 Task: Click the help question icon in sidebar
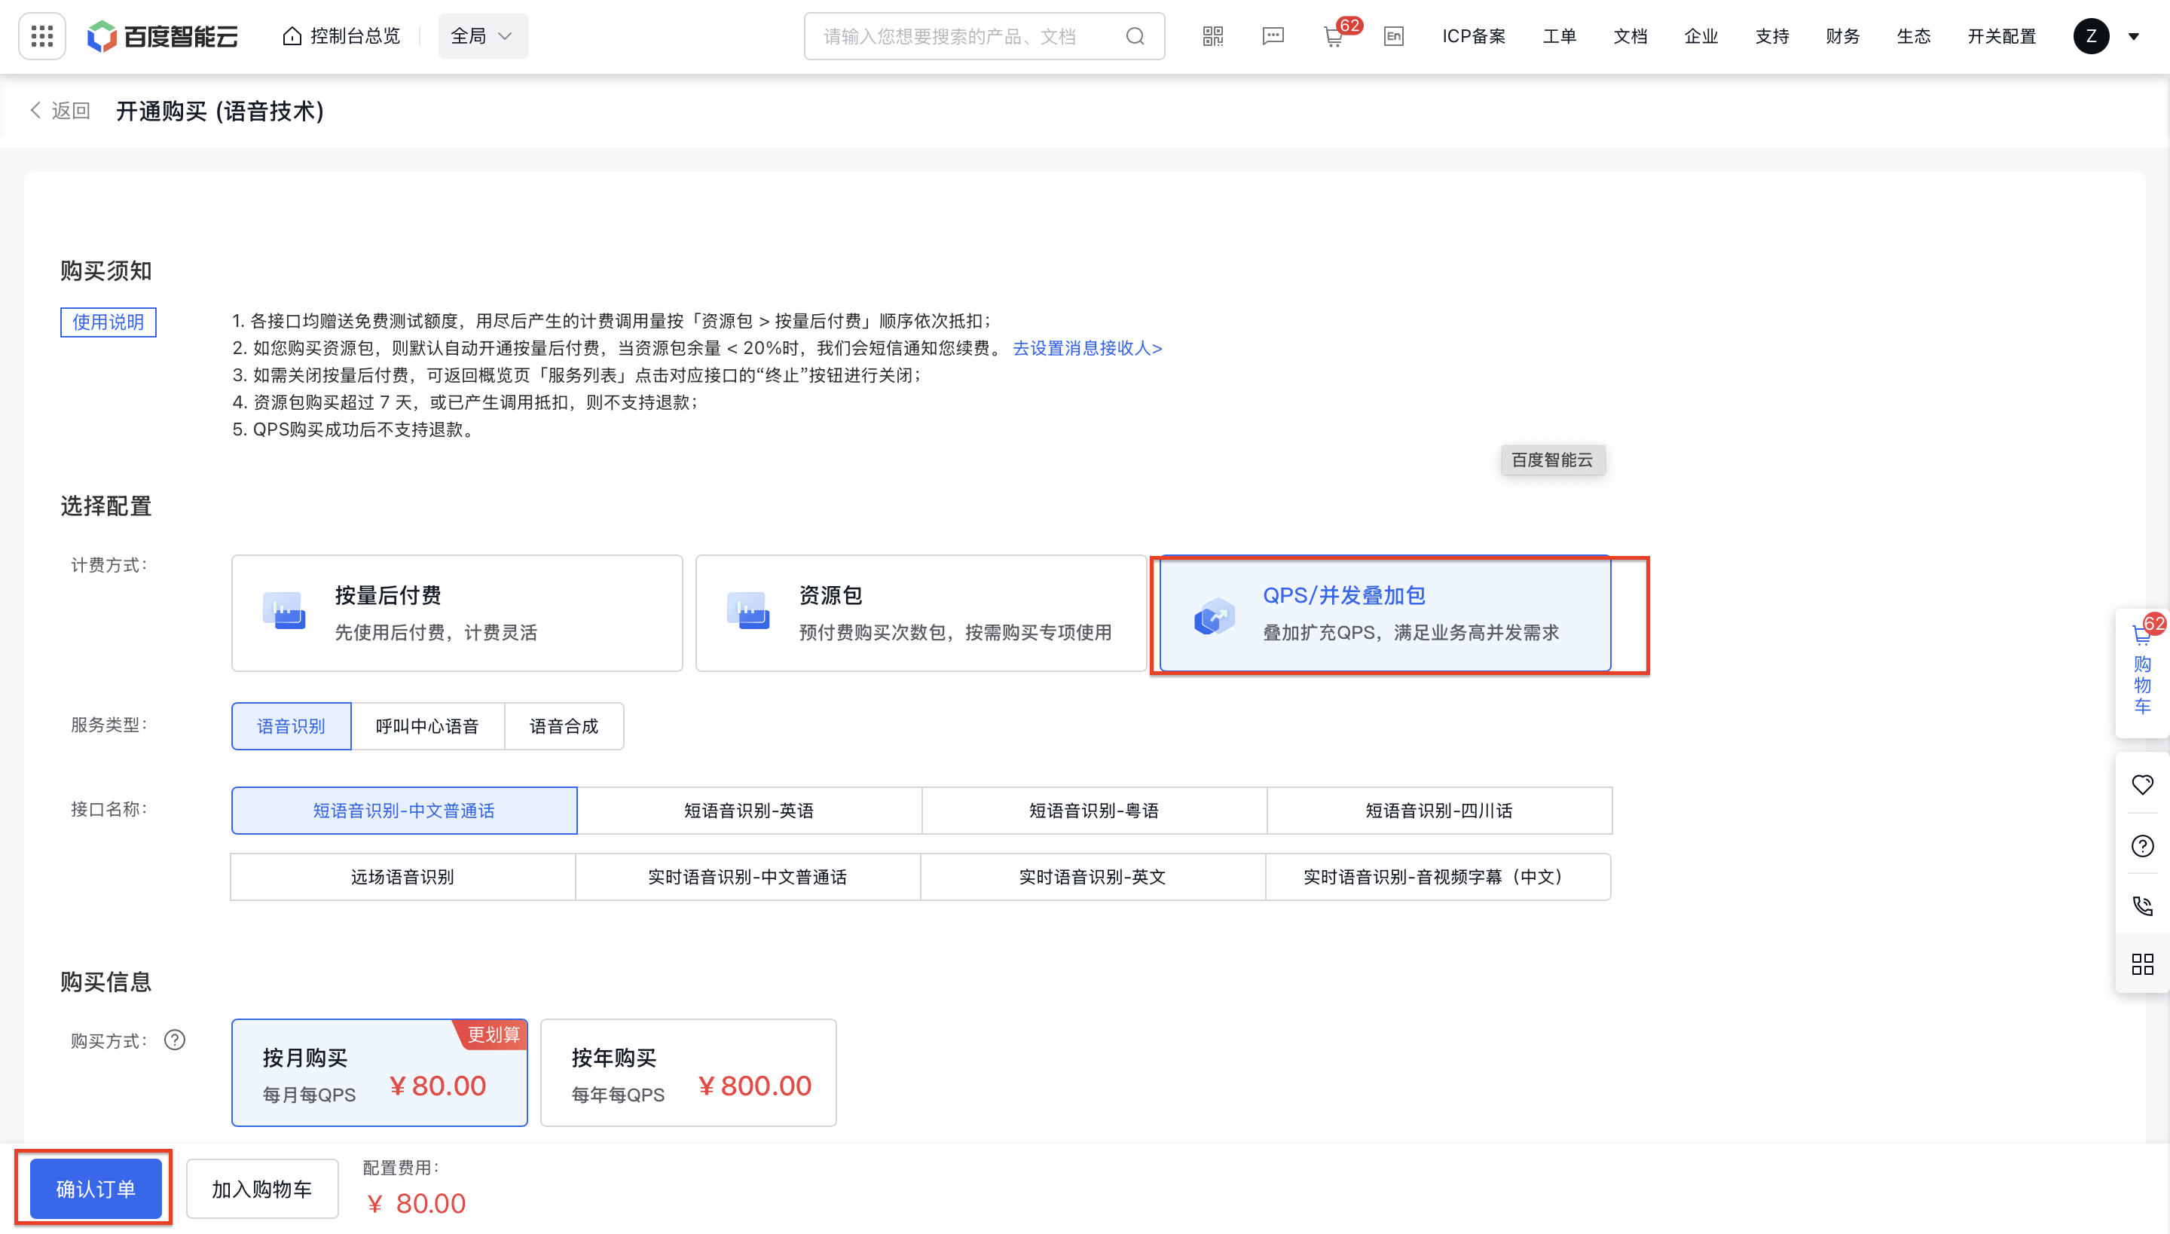pos(2142,846)
